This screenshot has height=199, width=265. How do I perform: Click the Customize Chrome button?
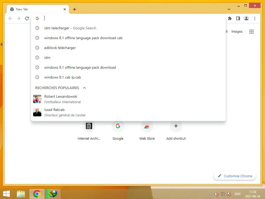pos(235,176)
